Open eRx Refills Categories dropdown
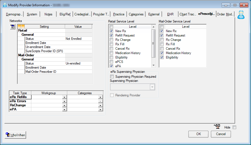This screenshot has width=251, height=145. tap(100, 97)
